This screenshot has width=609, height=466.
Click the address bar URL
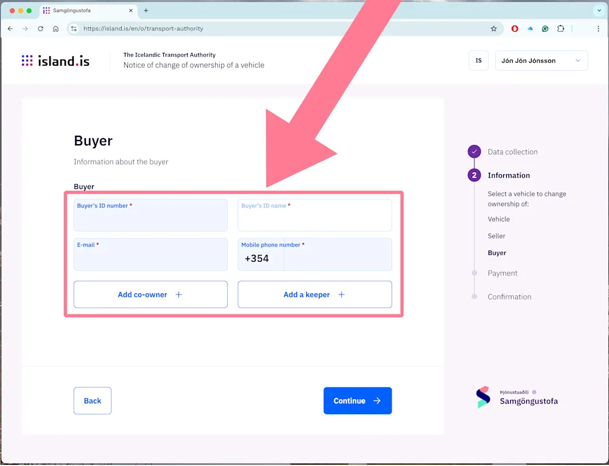[143, 29]
